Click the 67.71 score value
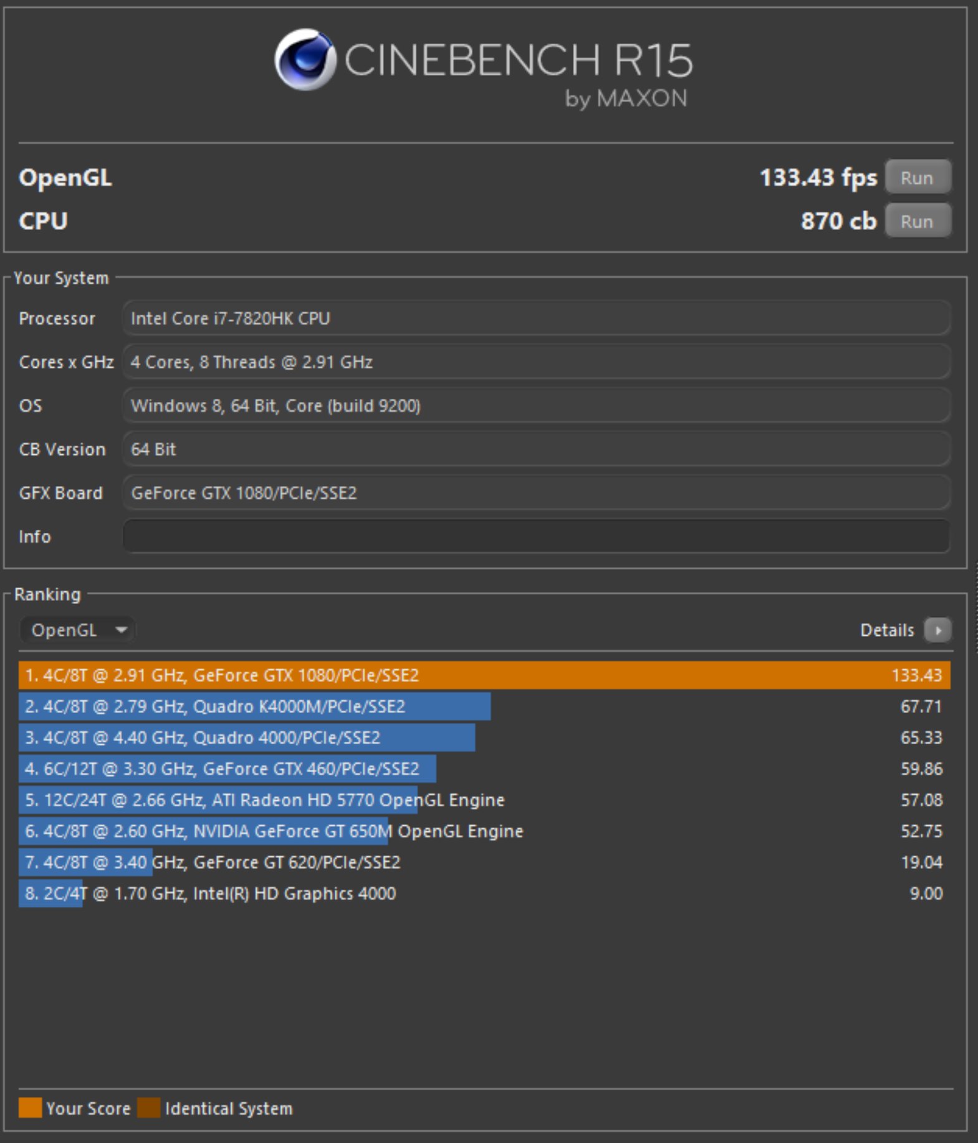Viewport: 978px width, 1143px height. click(x=921, y=706)
